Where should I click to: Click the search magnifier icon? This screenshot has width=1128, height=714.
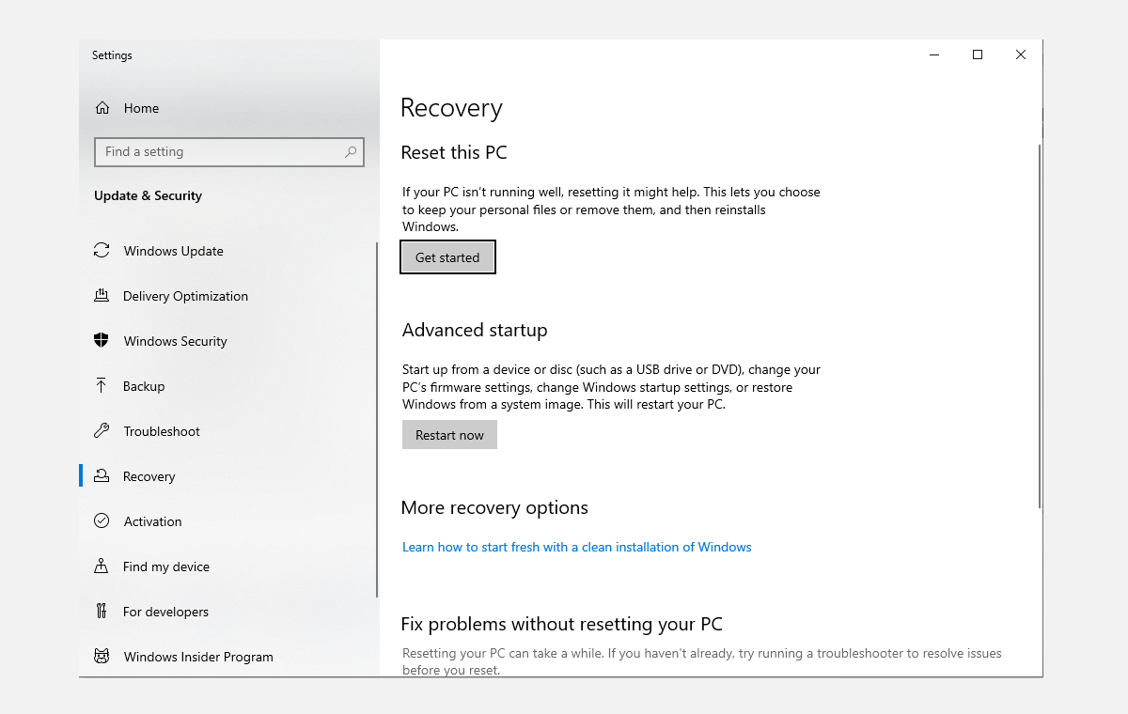[351, 151]
